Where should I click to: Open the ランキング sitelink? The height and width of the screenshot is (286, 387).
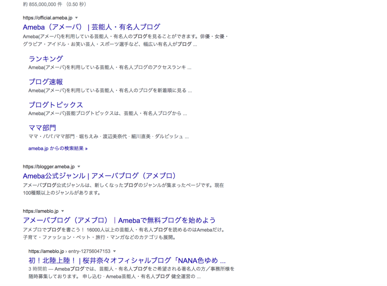(46, 59)
